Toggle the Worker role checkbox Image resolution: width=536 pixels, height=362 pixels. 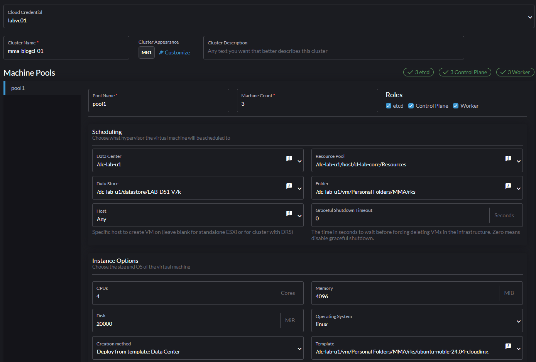(456, 106)
